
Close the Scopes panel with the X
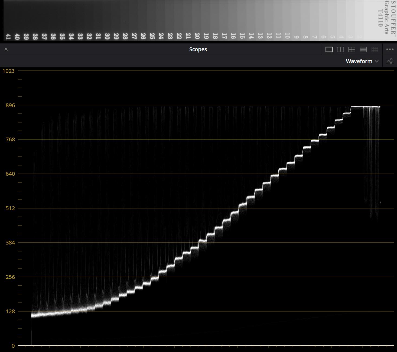click(6, 49)
